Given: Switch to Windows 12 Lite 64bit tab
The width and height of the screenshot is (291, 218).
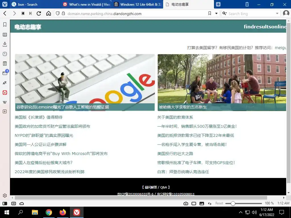Looking at the screenshot, I should pyautogui.click(x=138, y=4).
